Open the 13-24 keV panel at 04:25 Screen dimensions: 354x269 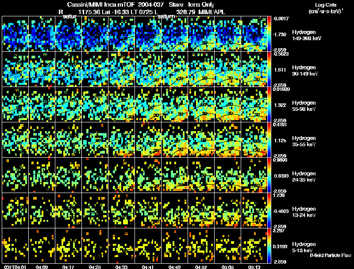point(95,211)
